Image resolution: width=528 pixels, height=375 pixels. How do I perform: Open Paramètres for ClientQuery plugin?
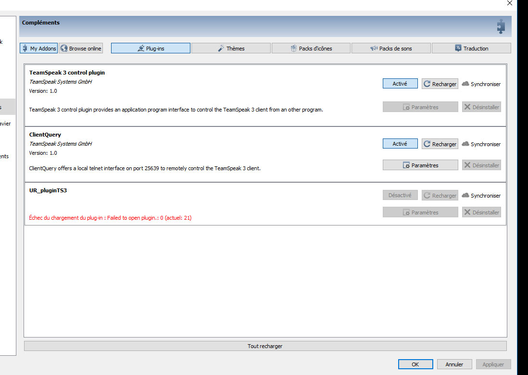pos(420,165)
